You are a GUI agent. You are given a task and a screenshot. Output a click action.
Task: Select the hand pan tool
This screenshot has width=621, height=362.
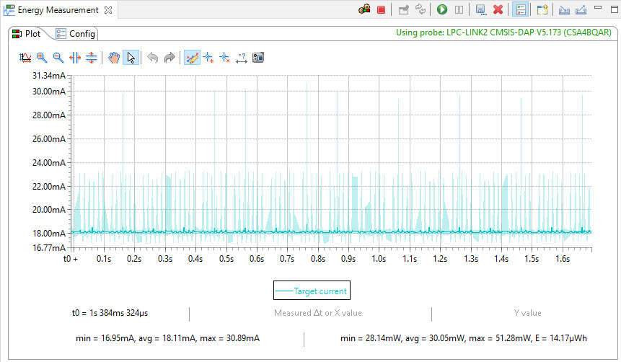(x=114, y=58)
